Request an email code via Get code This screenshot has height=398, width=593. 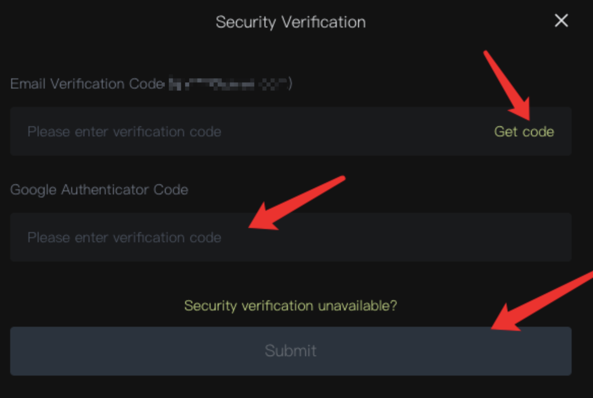pyautogui.click(x=524, y=132)
